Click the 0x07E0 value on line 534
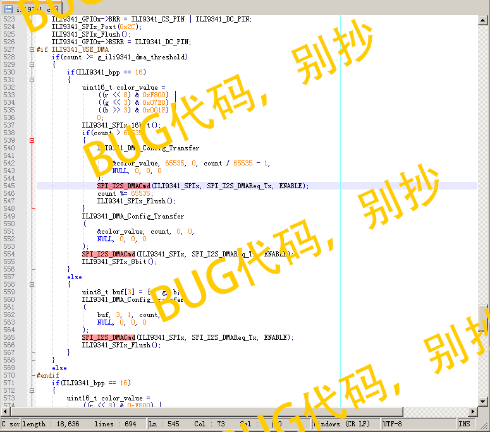The image size is (490, 432). click(154, 102)
